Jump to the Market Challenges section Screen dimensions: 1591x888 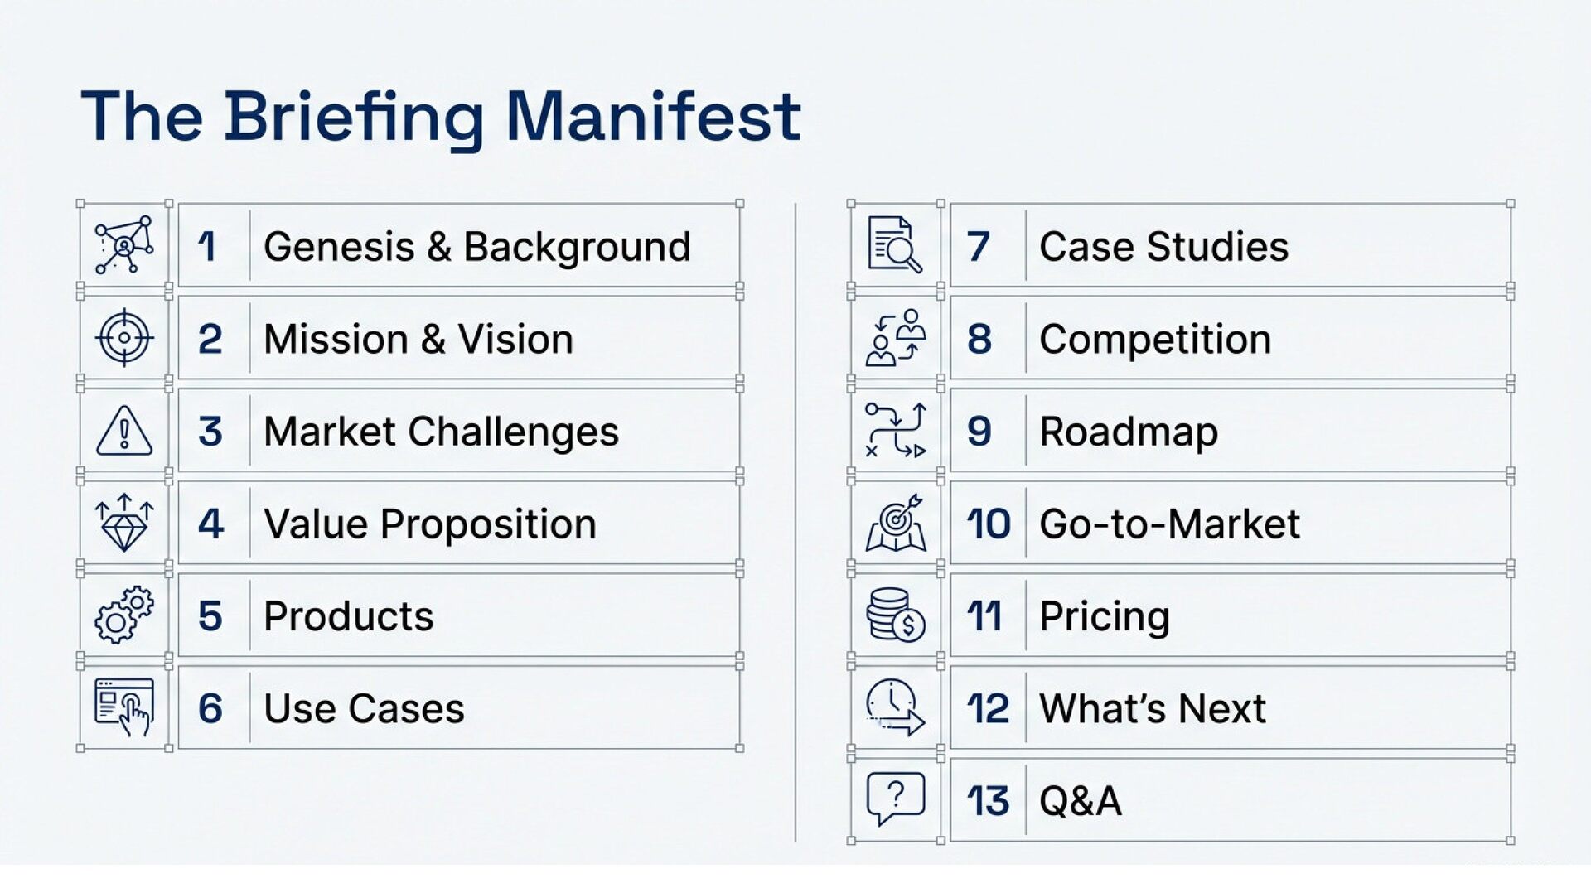(441, 432)
